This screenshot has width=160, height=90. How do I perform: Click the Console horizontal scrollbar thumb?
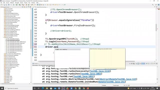[x=61, y=84]
